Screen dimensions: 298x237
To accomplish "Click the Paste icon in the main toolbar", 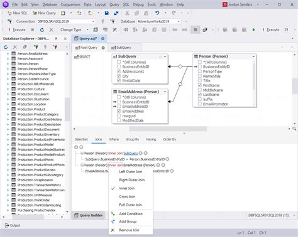I will (x=146, y=13).
